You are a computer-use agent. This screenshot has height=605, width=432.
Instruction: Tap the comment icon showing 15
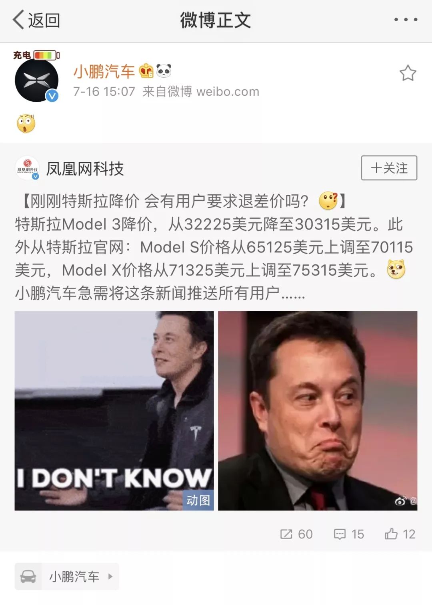pos(349,534)
